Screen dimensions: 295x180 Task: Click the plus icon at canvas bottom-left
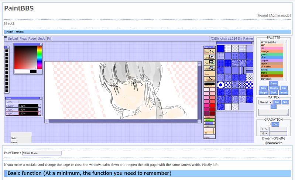[x=47, y=121]
